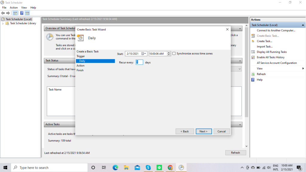Open the green chat app on taskbar

159,168
